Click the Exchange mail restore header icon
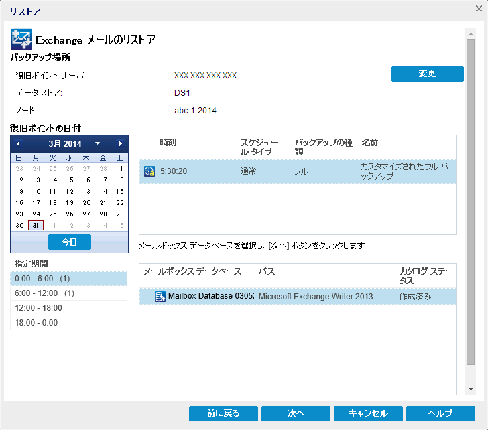Image resolution: width=488 pixels, height=430 pixels. point(21,40)
